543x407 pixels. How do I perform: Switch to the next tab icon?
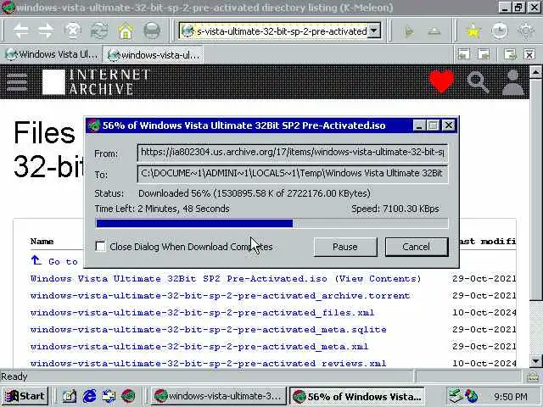coord(484,54)
